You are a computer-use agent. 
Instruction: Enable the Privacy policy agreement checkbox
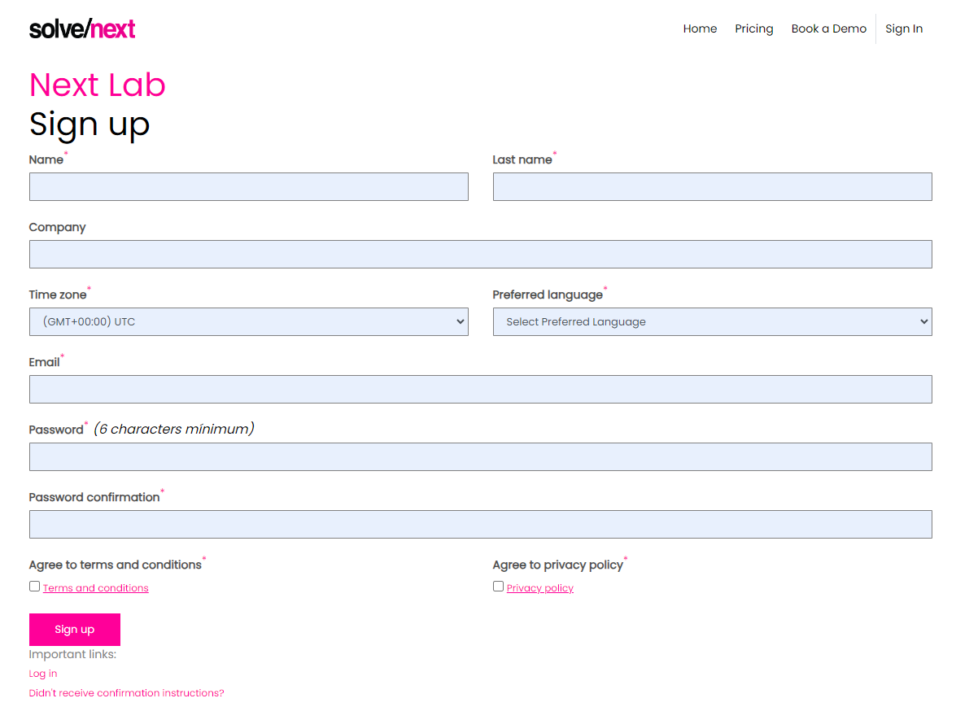[x=498, y=586]
